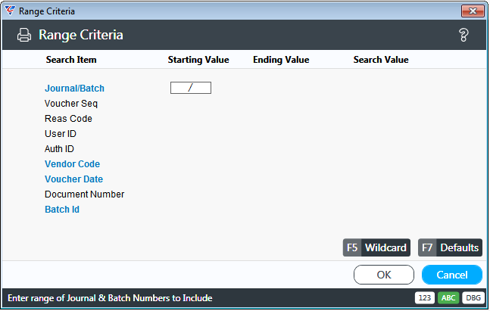Click the printer icon beside Range Criteria
Viewport: 490px width, 311px height.
(x=24, y=35)
